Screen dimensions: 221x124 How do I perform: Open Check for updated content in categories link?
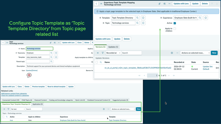pos(15,96)
